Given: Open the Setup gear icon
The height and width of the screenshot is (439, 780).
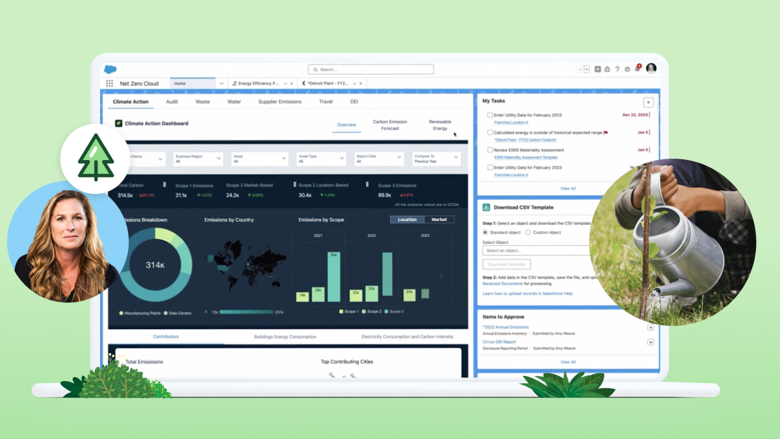Looking at the screenshot, I should (x=627, y=70).
